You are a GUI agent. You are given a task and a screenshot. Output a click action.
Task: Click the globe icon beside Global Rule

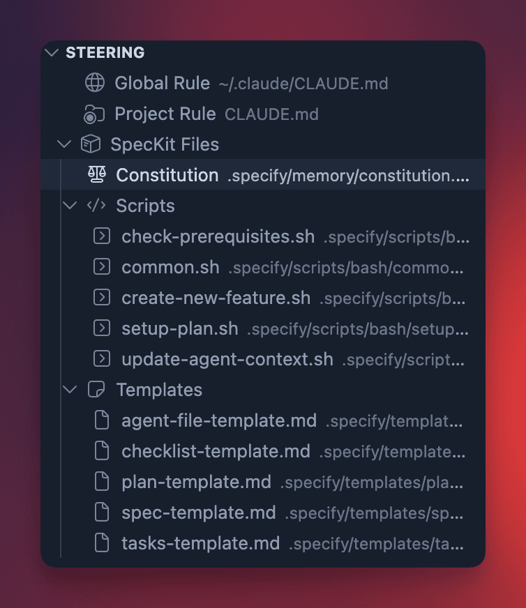[95, 83]
